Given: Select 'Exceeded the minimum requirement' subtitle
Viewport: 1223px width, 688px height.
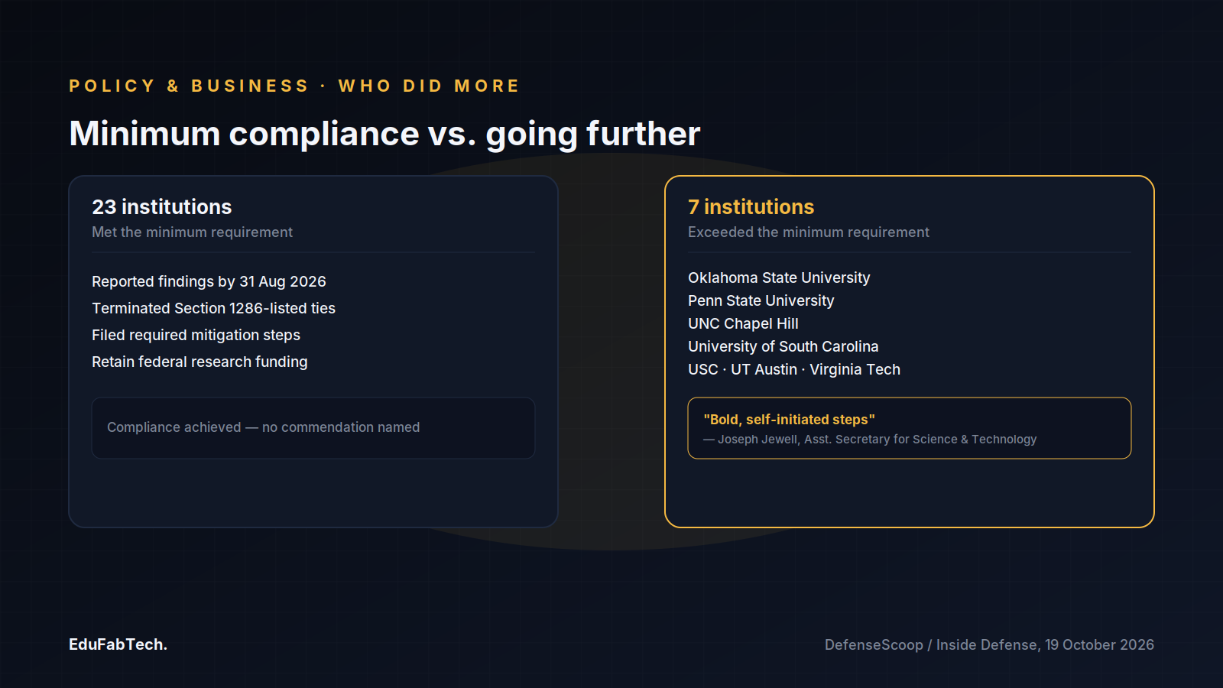Looking at the screenshot, I should (809, 232).
